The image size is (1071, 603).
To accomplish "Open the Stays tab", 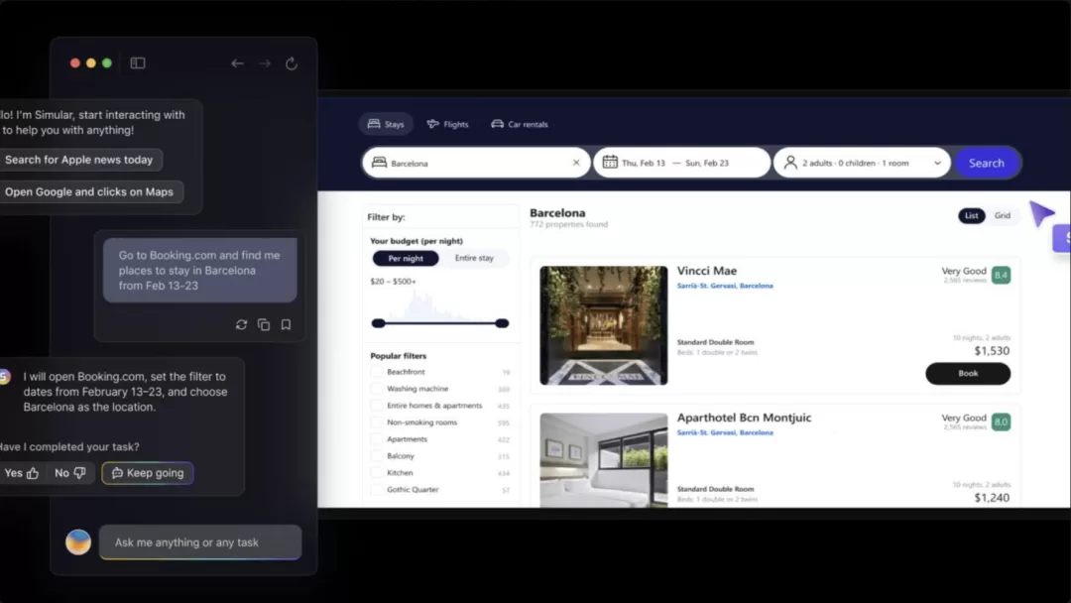I will [386, 124].
